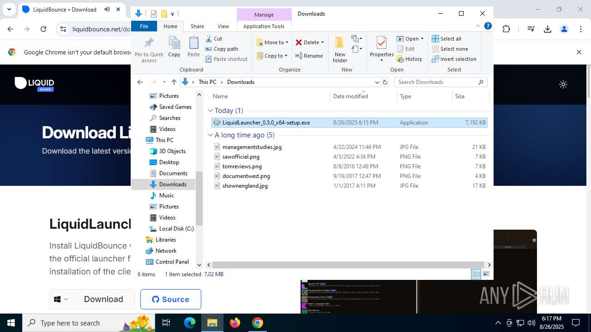Screen dimensions: 591x332
Task: Collapse the ribbon with the chevron
Action: [478, 26]
